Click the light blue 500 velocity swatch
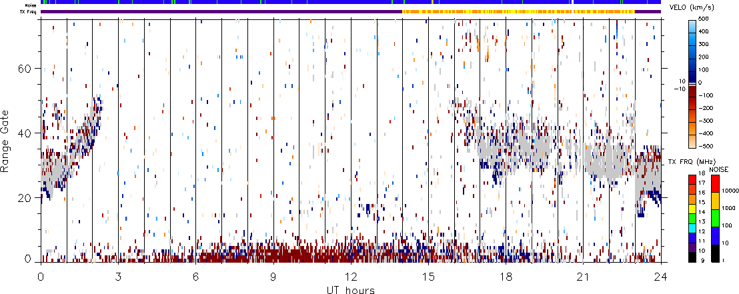 click(694, 23)
